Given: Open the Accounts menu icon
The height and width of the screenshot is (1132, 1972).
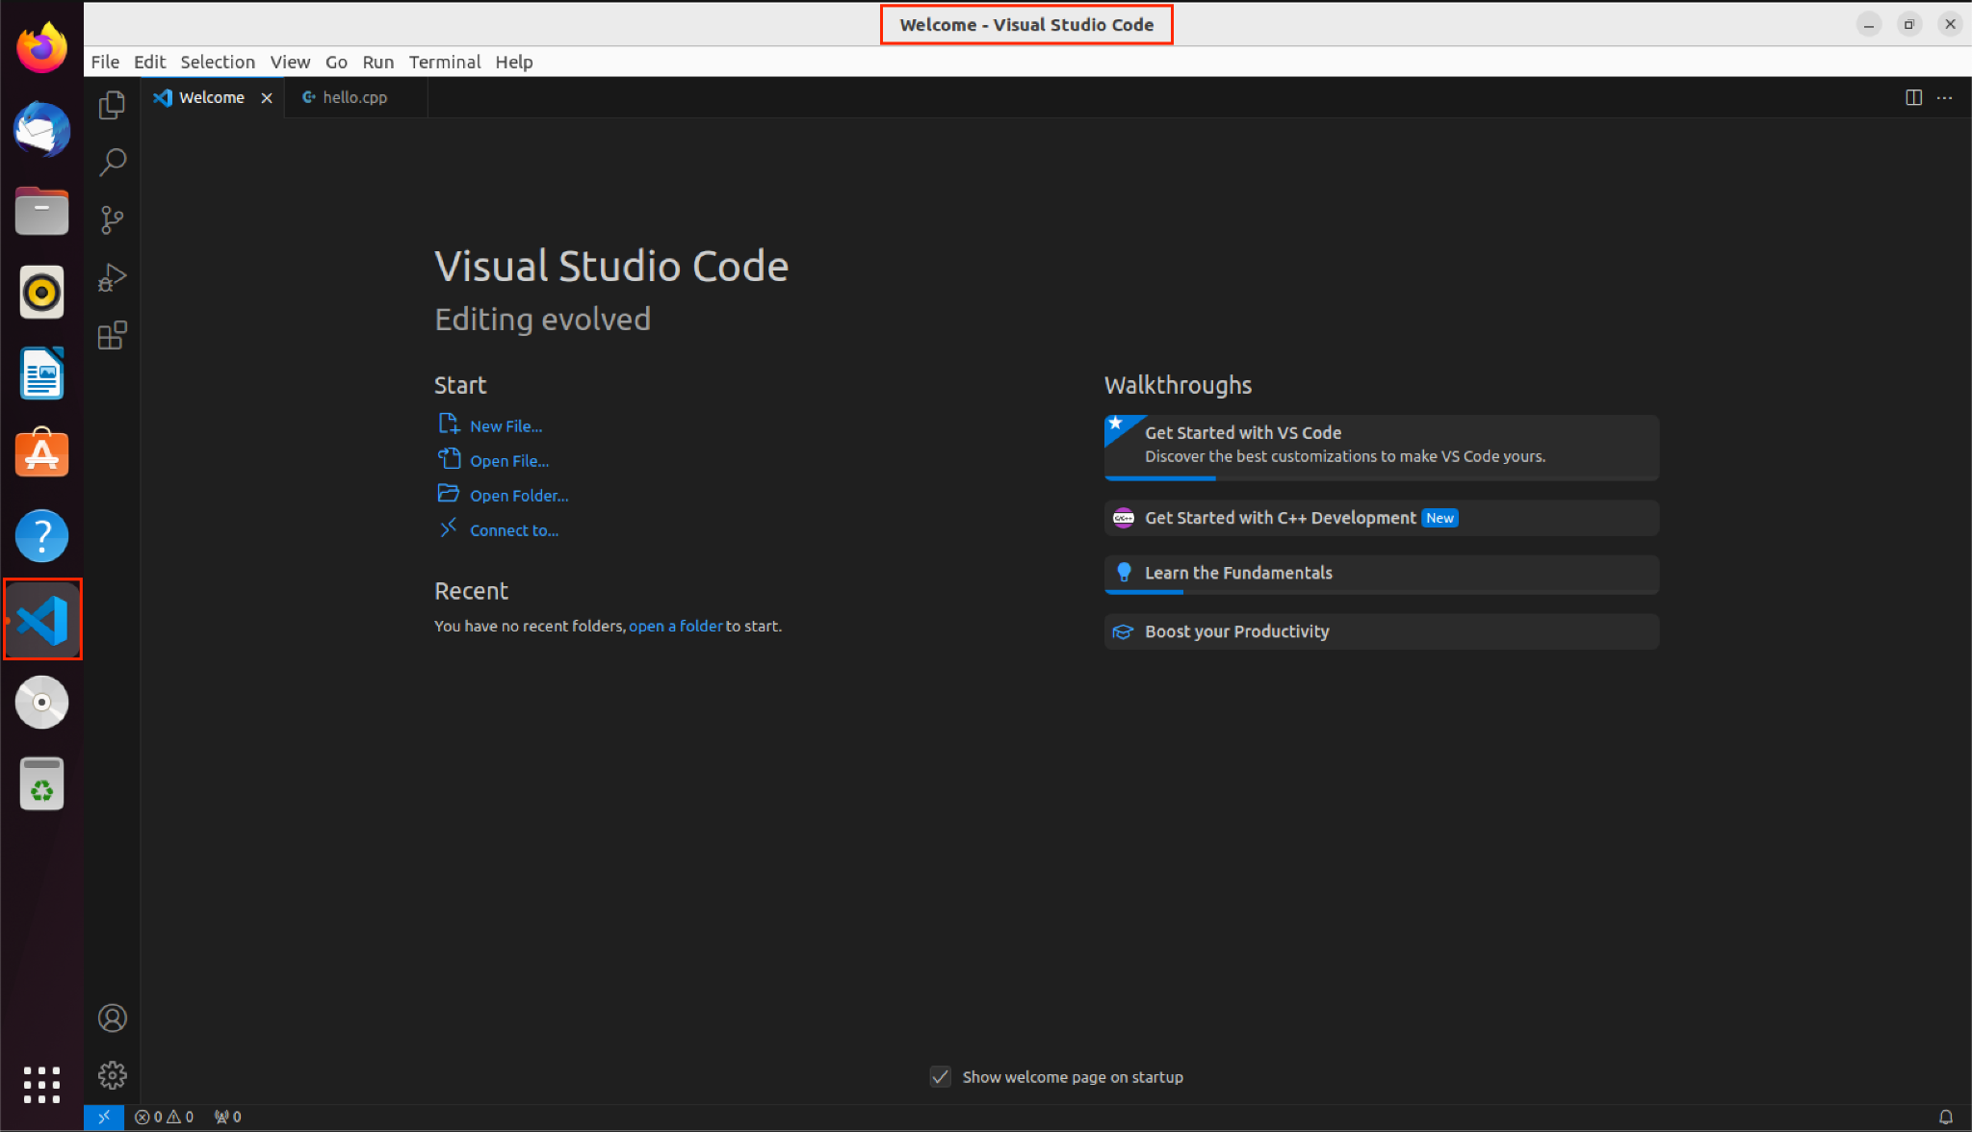Looking at the screenshot, I should coord(112,1017).
